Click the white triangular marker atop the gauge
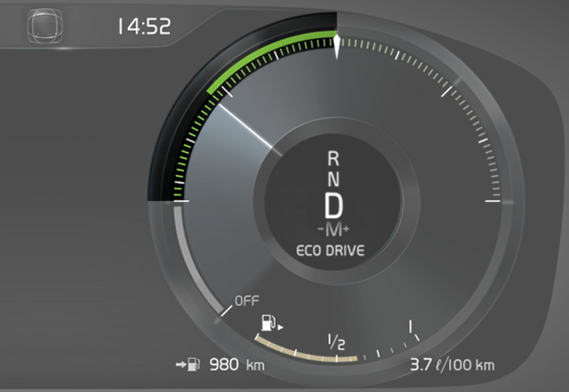 (x=337, y=46)
